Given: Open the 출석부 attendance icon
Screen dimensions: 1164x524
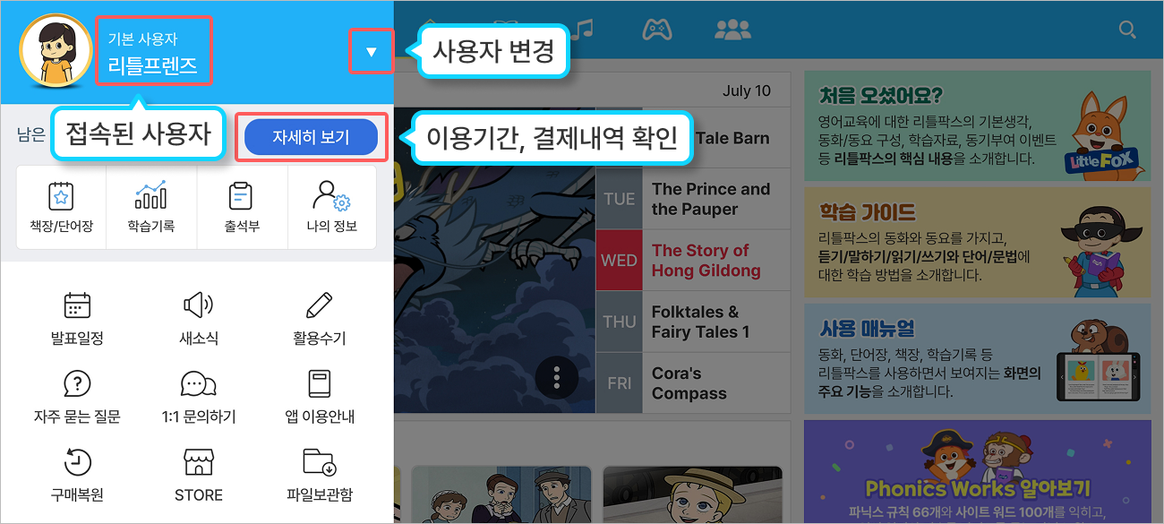Looking at the screenshot, I should [x=241, y=195].
